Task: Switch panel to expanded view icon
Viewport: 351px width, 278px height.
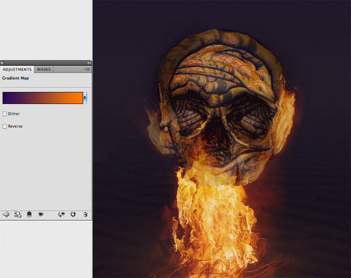Action: click(18, 214)
